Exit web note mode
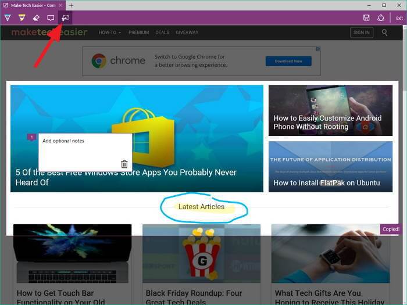Screen dimensions: 407x305 (399, 18)
